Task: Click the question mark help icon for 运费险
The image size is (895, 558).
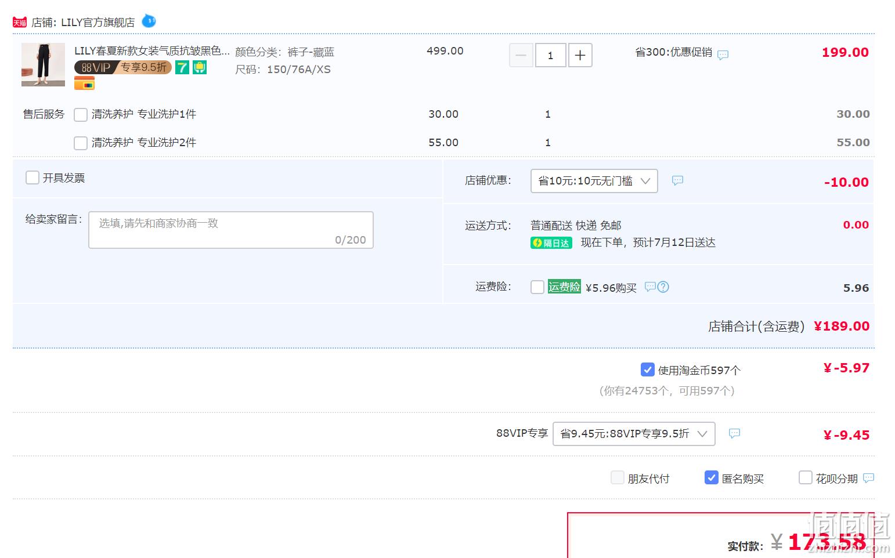Action: pyautogui.click(x=663, y=287)
